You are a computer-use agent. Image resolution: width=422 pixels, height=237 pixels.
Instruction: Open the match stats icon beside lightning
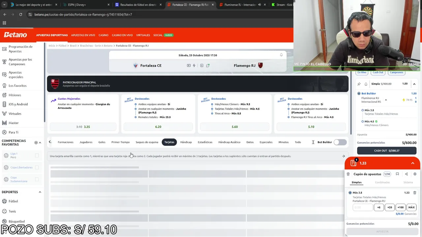[x=202, y=66]
